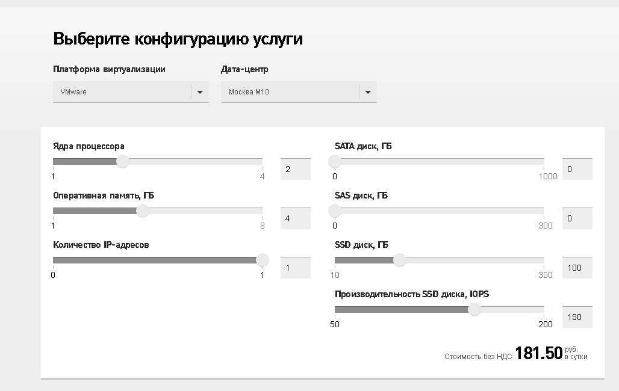Click the RAM memory slider handle
Image resolution: width=619 pixels, height=391 pixels.
[x=143, y=211]
